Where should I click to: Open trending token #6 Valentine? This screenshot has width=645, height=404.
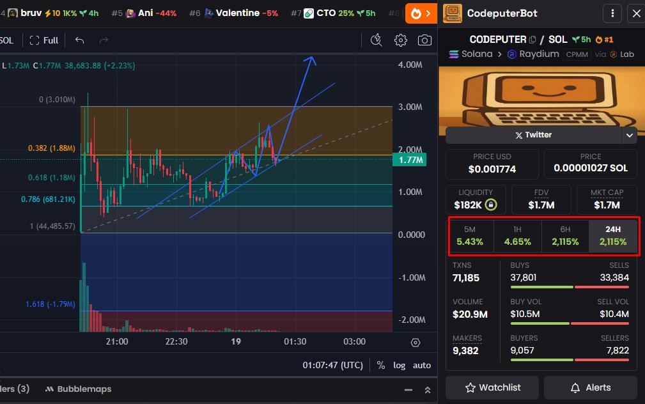[x=234, y=13]
